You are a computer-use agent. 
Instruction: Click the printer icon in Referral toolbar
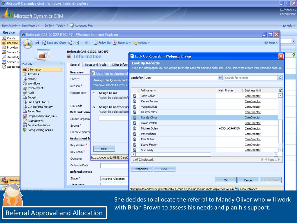coord(77,43)
